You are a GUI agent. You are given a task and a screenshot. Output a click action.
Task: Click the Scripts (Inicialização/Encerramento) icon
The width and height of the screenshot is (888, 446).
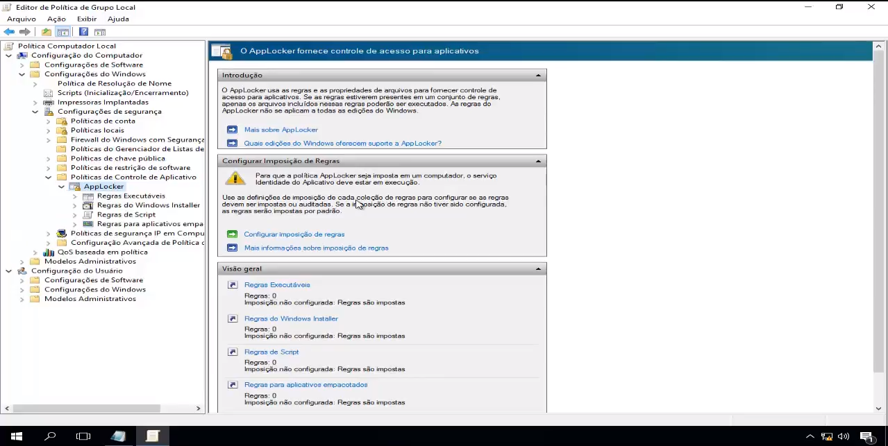click(49, 93)
